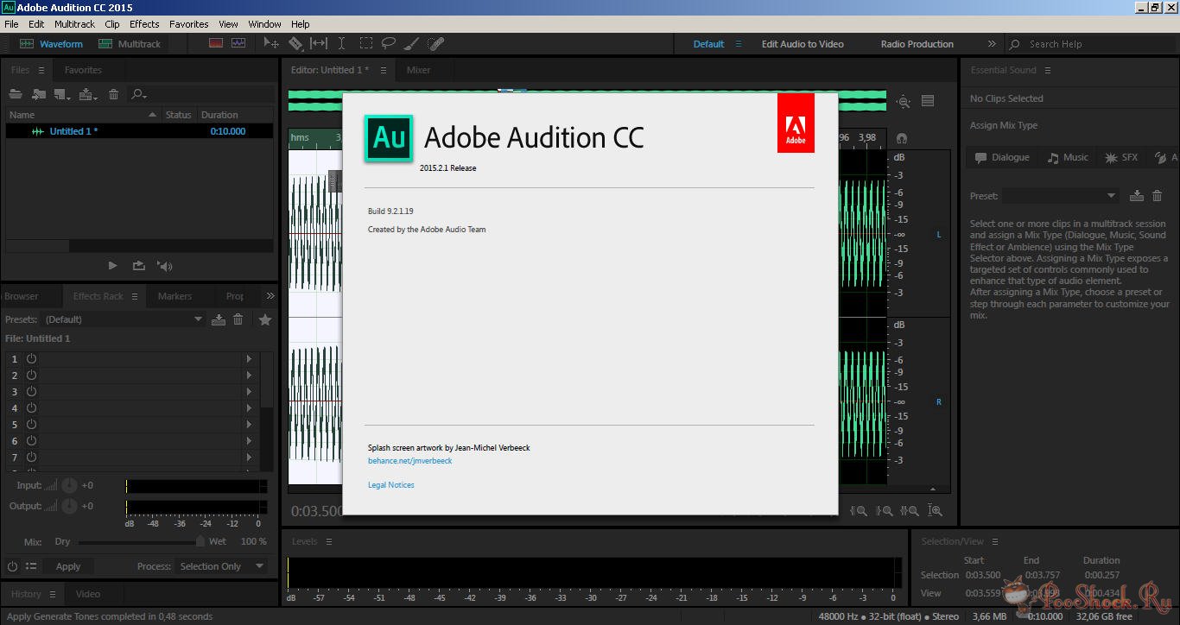Click Open File icon in Files panel

click(x=15, y=94)
